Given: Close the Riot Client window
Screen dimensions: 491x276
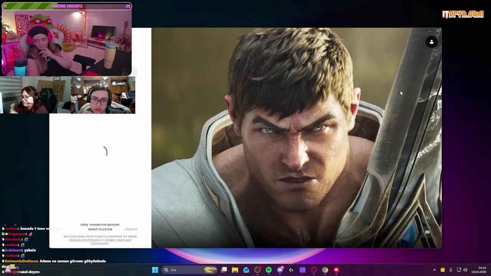Looking at the screenshot, I should click(438, 31).
